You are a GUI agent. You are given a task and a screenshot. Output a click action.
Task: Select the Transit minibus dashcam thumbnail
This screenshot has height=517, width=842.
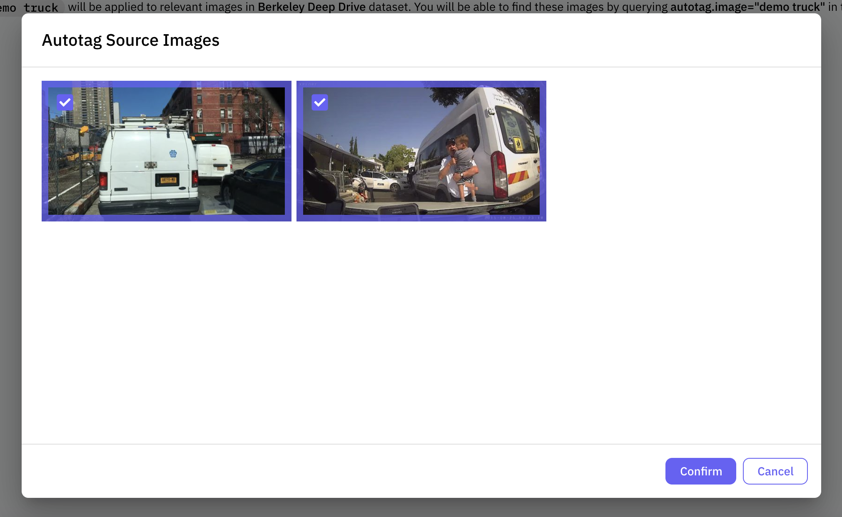click(x=421, y=151)
